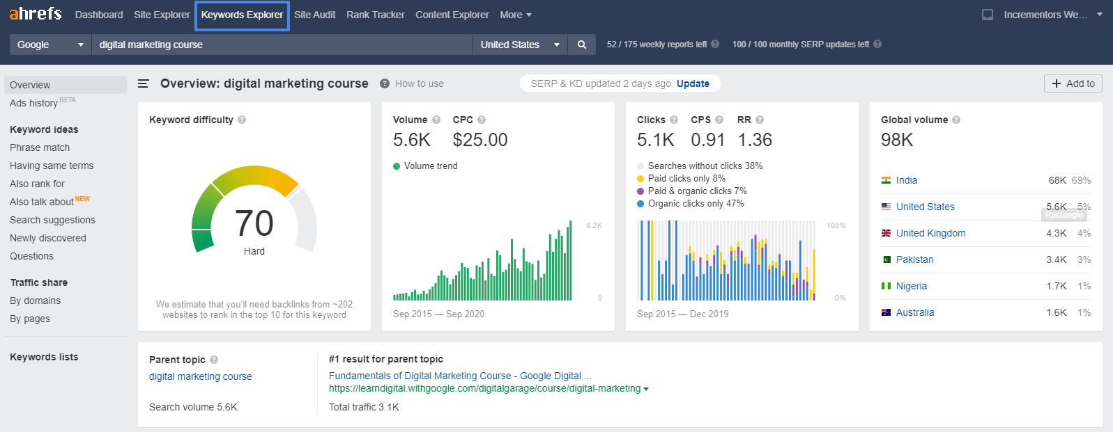The width and height of the screenshot is (1113, 432).
Task: Open the Fundamentals of Digital Marketing Course result
Action: point(460,376)
